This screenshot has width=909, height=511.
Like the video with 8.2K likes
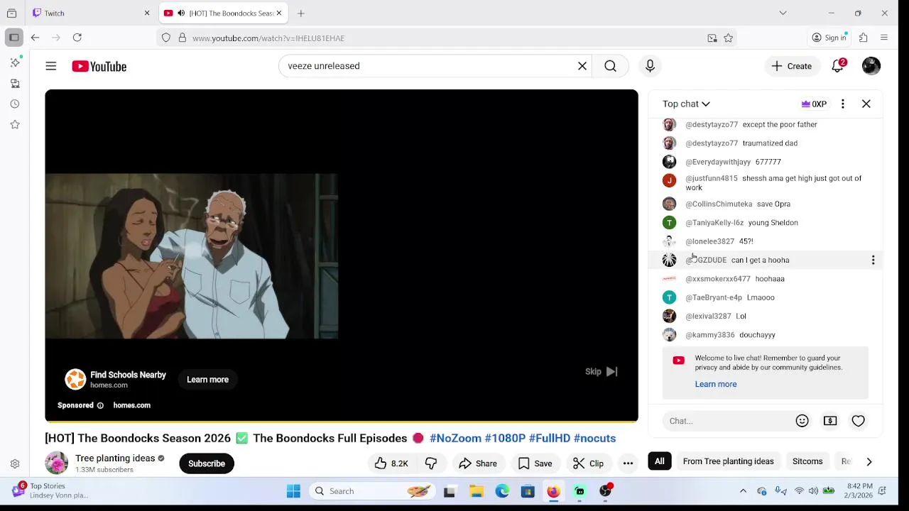coord(391,463)
